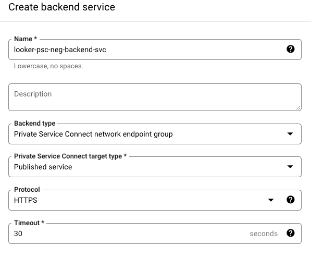Expand the Private Service Connect target type arrow

(290, 167)
